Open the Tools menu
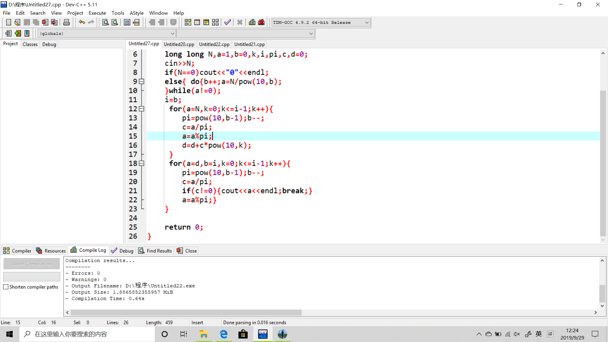This screenshot has height=342, width=608. [118, 13]
